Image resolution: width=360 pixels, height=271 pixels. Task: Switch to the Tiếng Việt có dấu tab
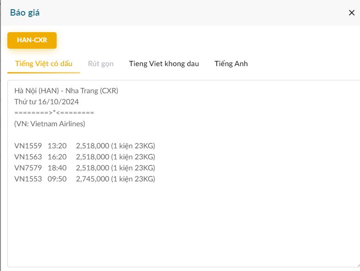[x=44, y=64]
